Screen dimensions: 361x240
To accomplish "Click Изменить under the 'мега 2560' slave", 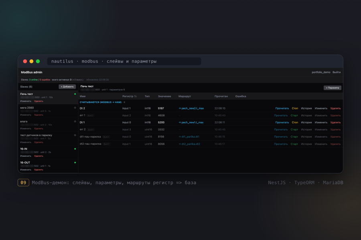I will click(26, 115).
